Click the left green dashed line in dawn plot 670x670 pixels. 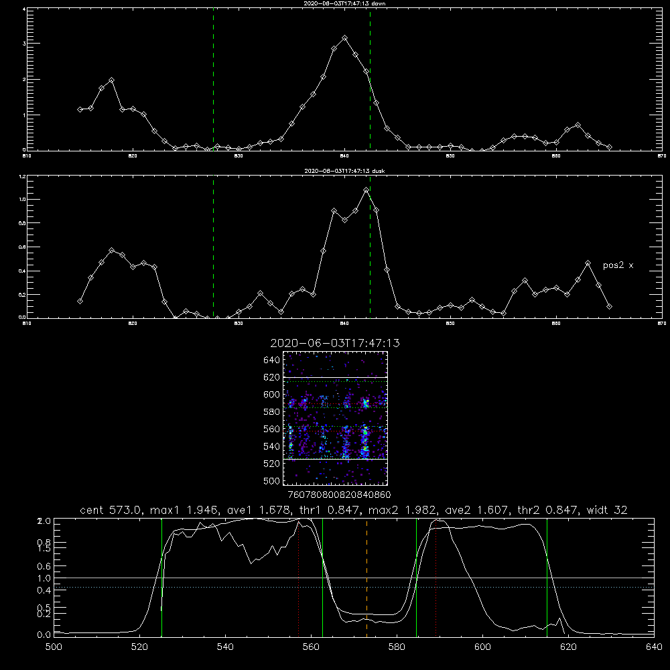tap(213, 79)
